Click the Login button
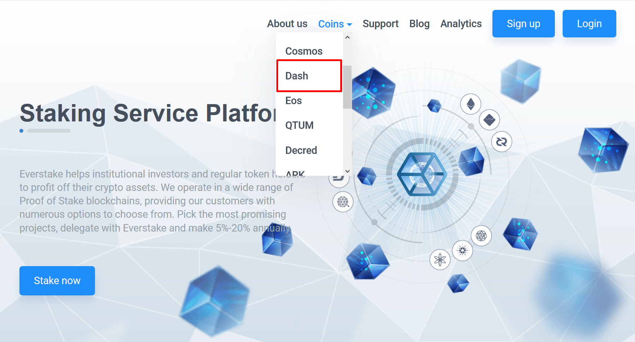 (x=589, y=24)
